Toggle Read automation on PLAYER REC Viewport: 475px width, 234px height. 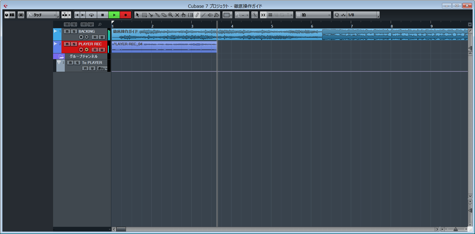tap(95, 50)
